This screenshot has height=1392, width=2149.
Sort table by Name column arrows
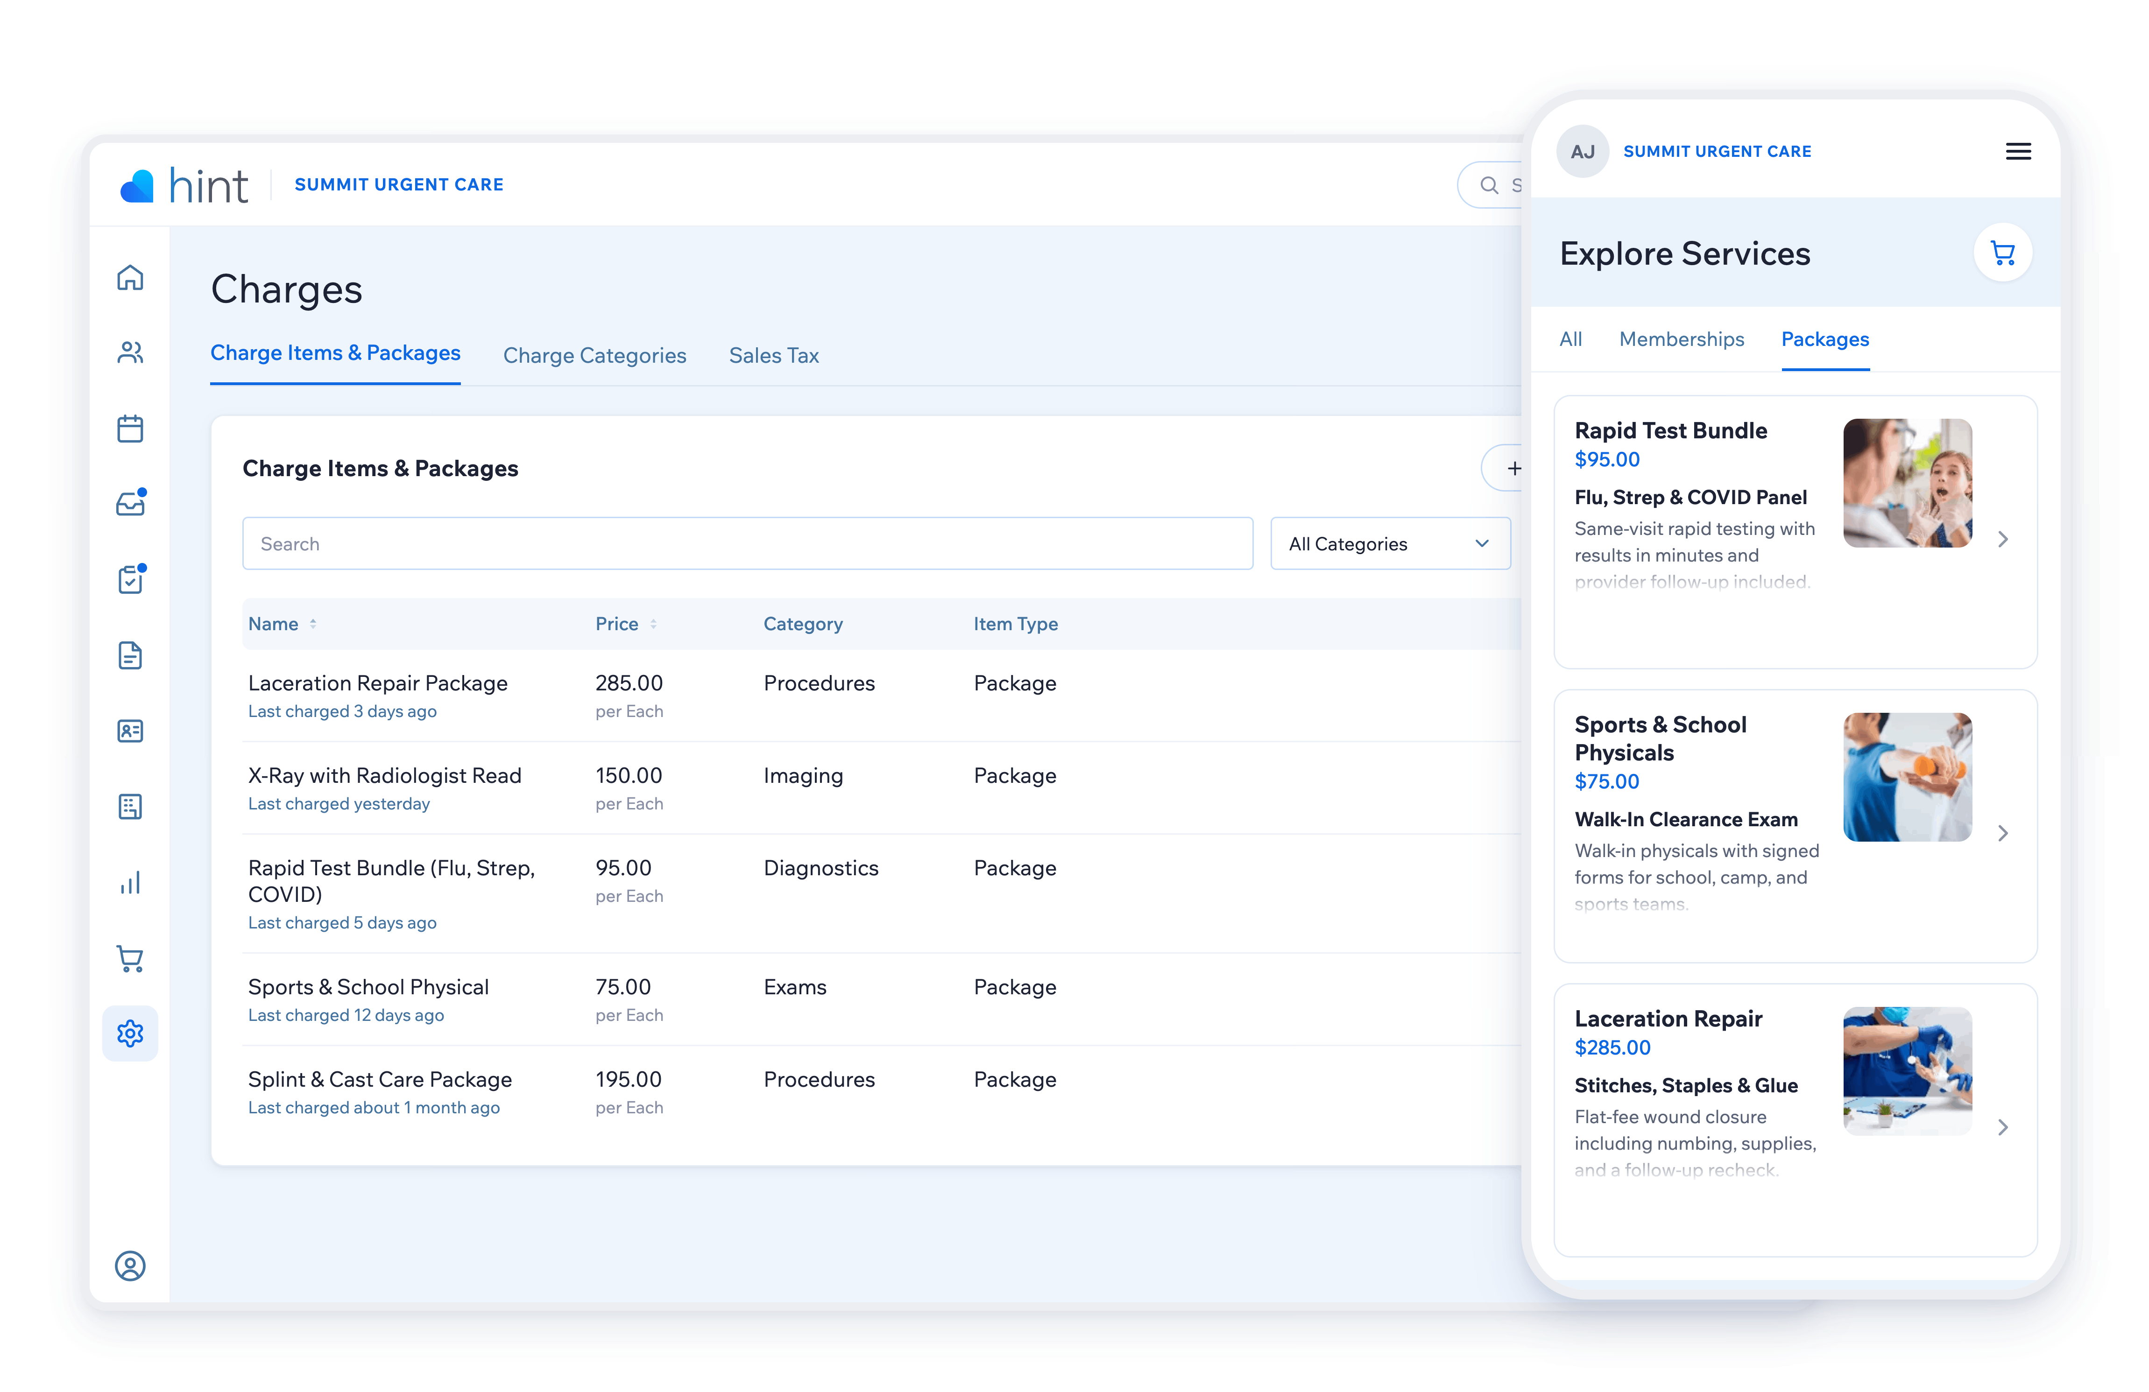313,624
